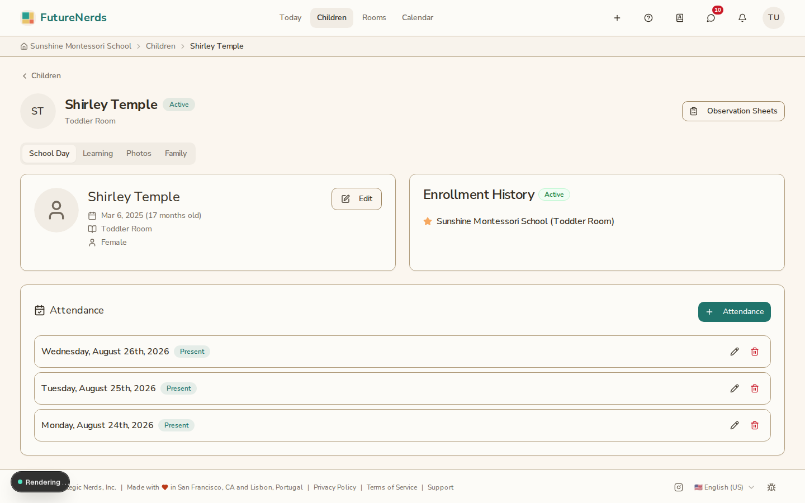This screenshot has width=805, height=503.
Task: Click the Edit profile button
Action: pos(357,199)
